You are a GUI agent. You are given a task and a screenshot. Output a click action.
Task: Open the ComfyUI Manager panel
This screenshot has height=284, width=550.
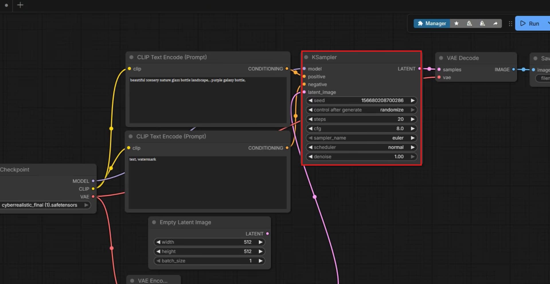(432, 24)
